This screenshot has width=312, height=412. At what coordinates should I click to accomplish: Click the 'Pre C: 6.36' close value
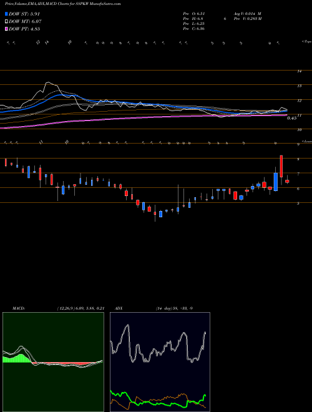click(194, 29)
